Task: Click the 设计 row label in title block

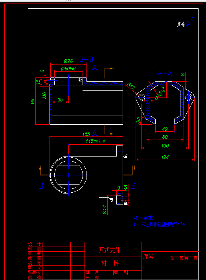Action: pyautogui.click(x=35, y=244)
